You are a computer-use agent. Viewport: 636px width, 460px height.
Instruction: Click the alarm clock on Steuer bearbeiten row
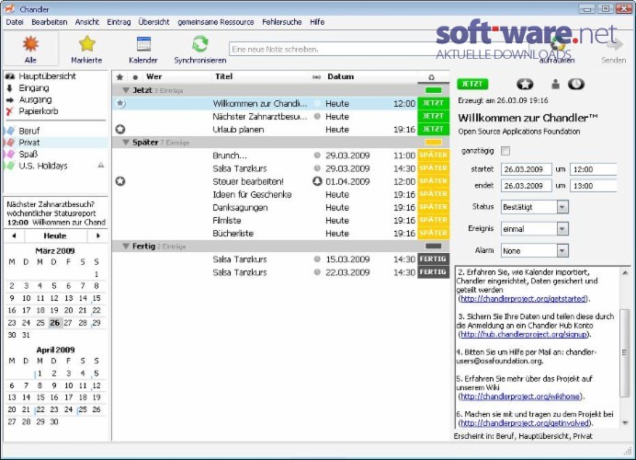(317, 181)
